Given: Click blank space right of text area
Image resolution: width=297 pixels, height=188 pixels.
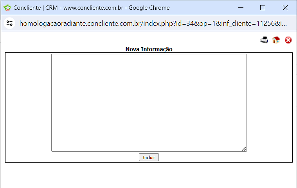Looking at the screenshot, I should pyautogui.click(x=269, y=102).
